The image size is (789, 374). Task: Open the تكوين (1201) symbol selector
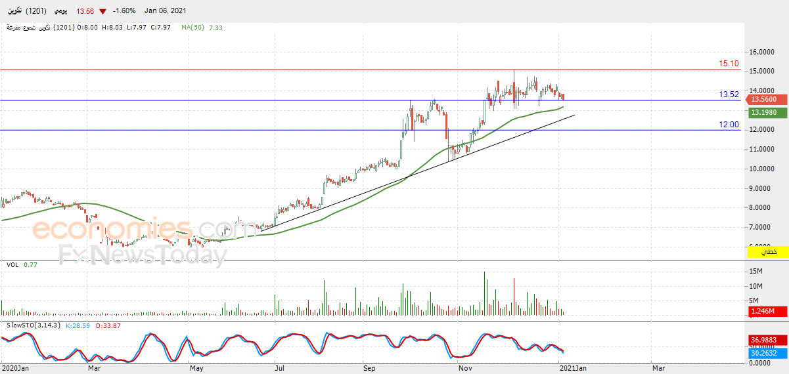tap(22, 10)
